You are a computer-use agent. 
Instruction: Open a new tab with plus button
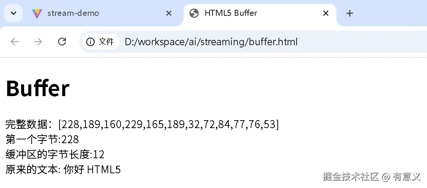click(350, 13)
